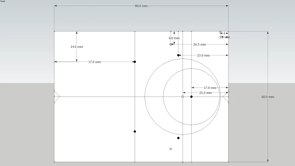Image resolution: width=295 pixels, height=166 pixels.
Task: Select the left triangular notch on centerline
Action: [57, 97]
